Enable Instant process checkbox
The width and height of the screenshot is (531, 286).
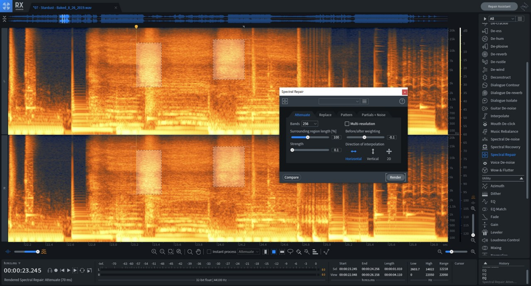209,252
